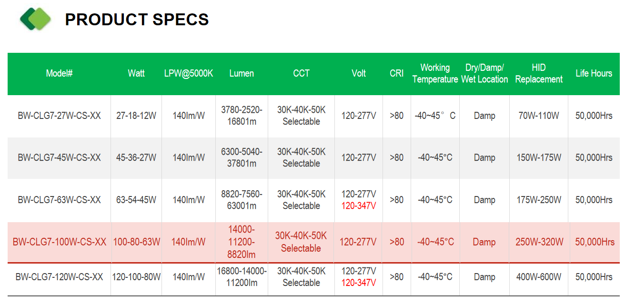Select the LPW@5000K column header
The height and width of the screenshot is (304, 625).
(x=189, y=73)
